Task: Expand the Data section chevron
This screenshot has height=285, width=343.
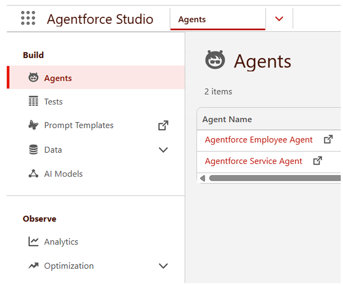Action: pos(163,150)
